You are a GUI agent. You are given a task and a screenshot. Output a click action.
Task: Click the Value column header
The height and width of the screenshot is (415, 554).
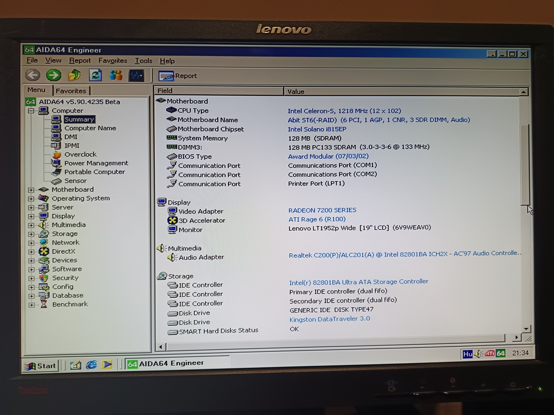[x=401, y=91]
